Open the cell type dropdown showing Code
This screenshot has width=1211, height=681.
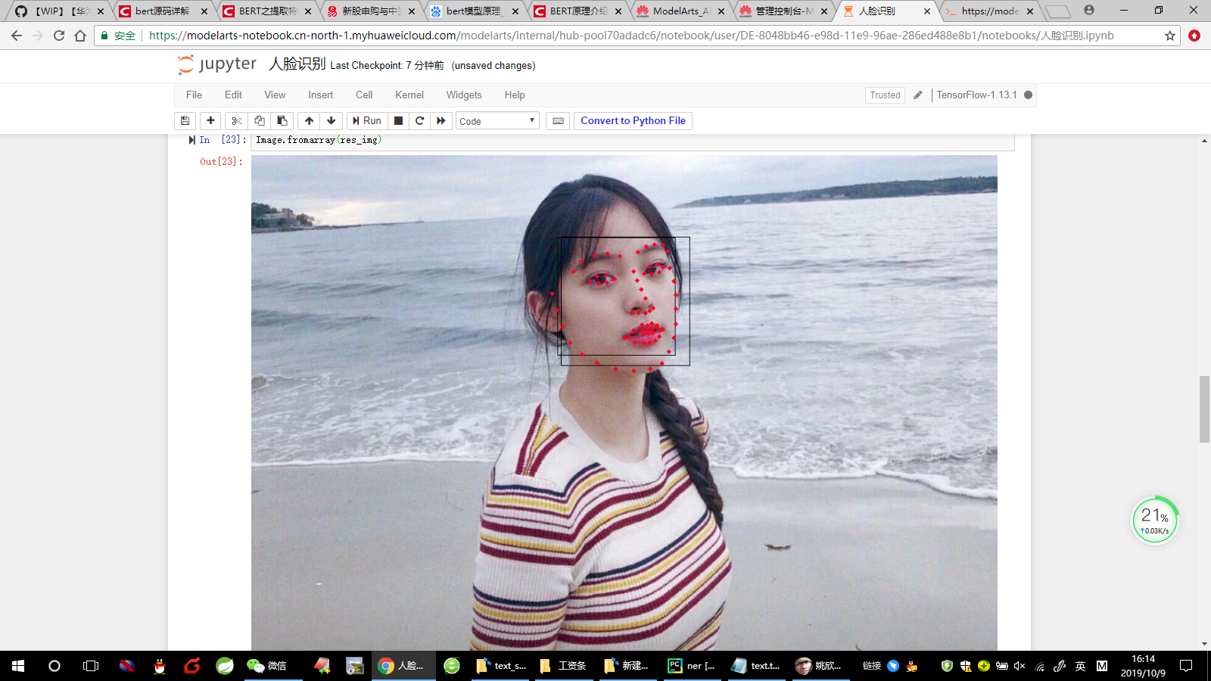pos(497,121)
